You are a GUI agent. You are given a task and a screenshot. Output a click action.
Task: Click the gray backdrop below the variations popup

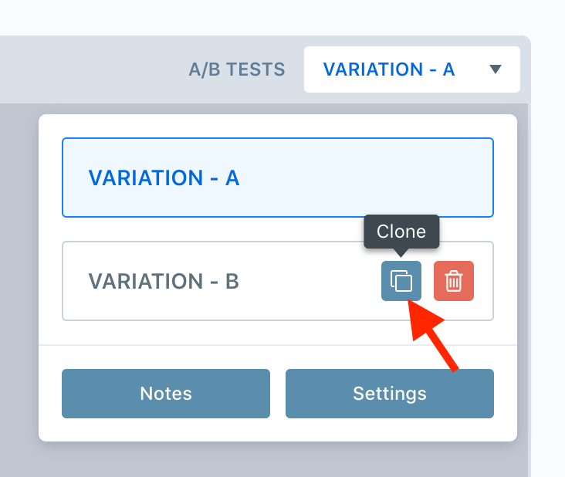[x=277, y=459]
